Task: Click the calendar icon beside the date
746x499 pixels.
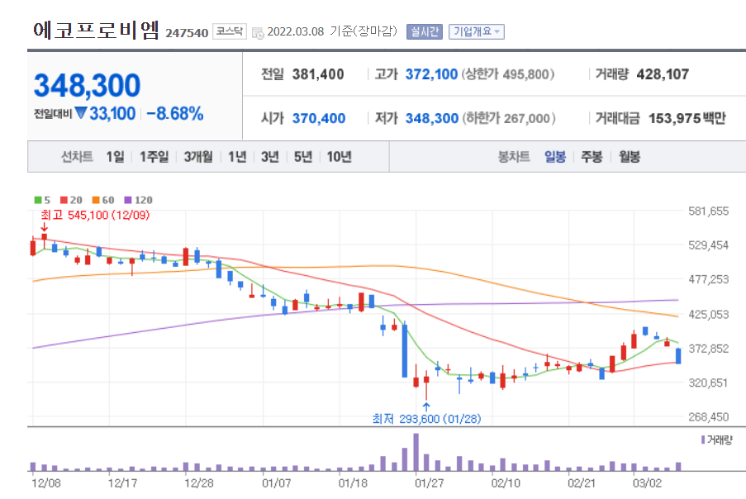Action: pos(258,33)
